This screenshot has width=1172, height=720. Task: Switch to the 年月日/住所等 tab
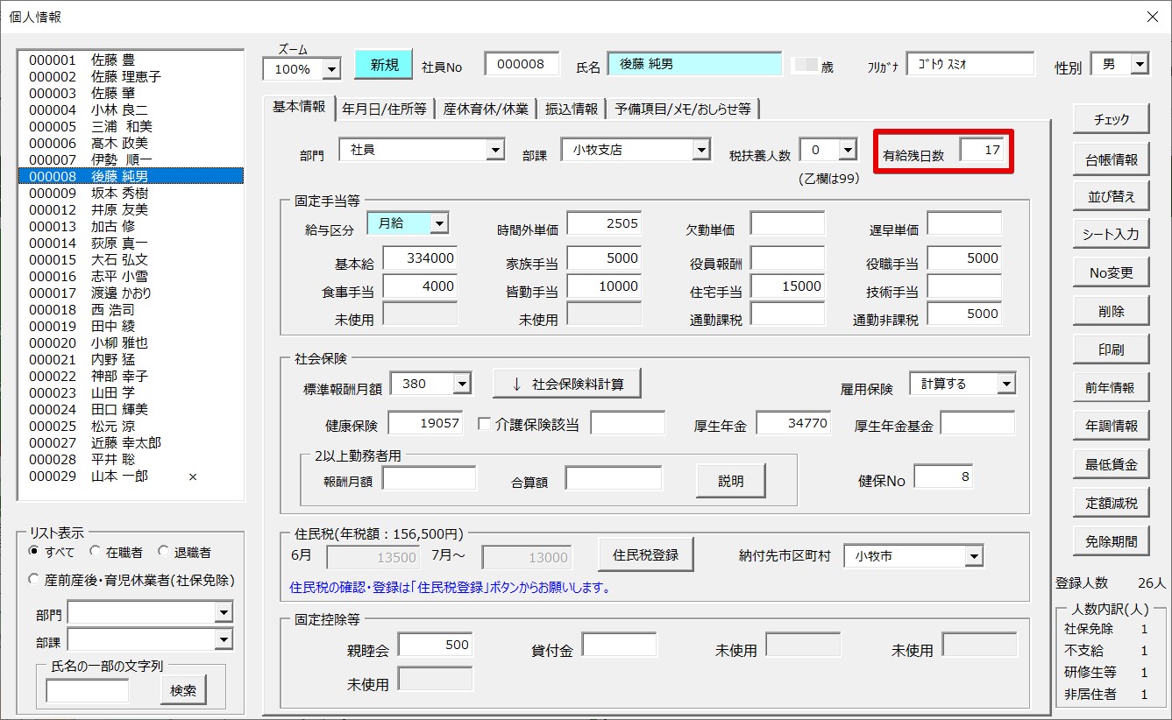pos(384,109)
